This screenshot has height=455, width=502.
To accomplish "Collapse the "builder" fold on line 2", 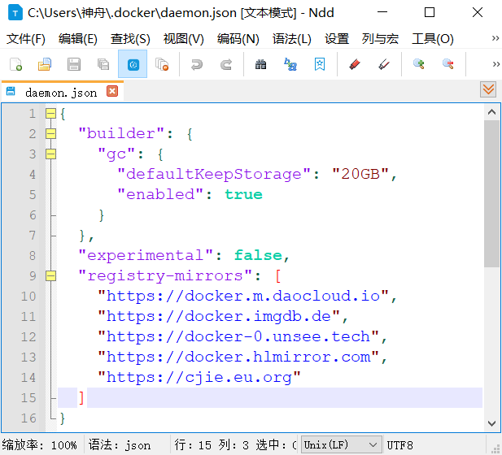I will (x=50, y=133).
